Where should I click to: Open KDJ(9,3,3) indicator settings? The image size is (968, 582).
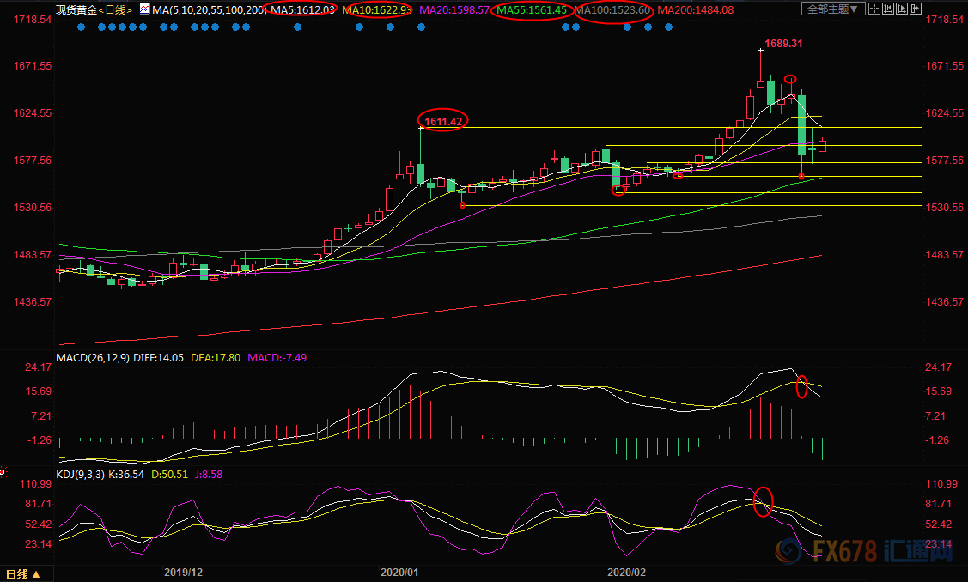80,475
